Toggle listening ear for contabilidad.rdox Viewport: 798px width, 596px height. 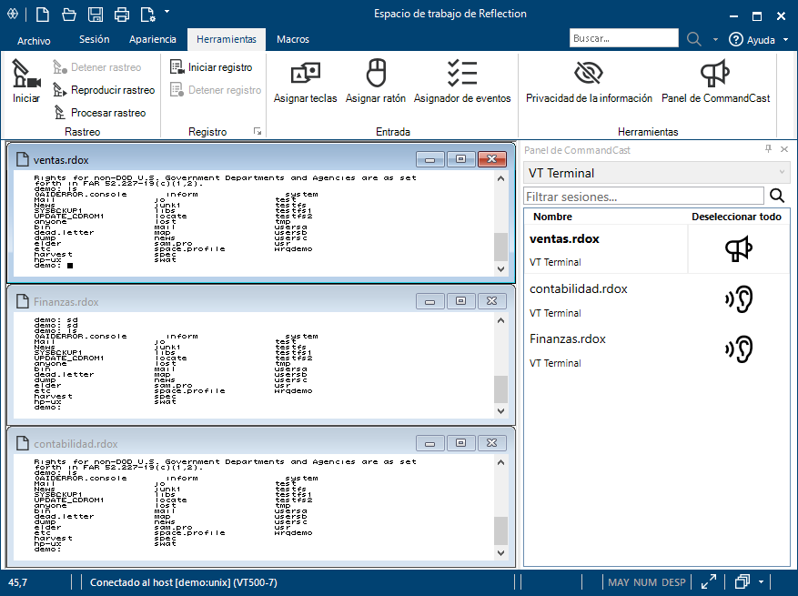point(738,299)
